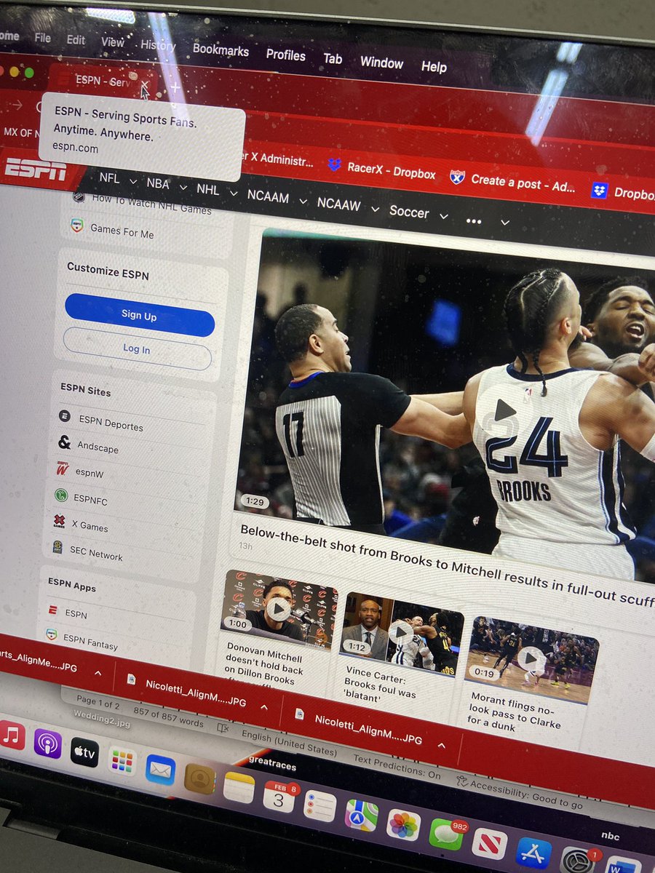
Task: Open the ESPN Deportes link
Action: click(111, 423)
